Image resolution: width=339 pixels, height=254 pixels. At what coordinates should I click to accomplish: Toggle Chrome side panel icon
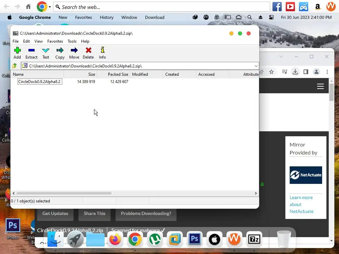pyautogui.click(x=306, y=72)
